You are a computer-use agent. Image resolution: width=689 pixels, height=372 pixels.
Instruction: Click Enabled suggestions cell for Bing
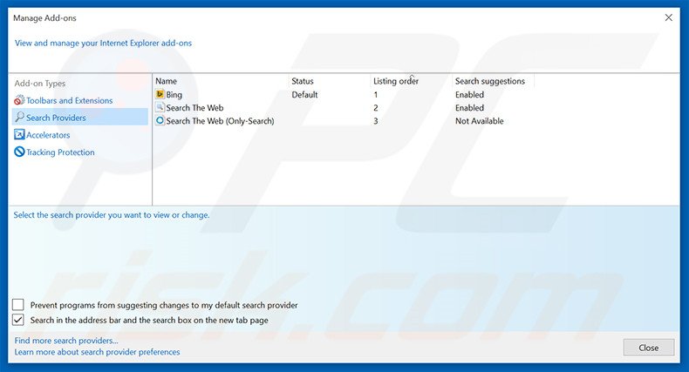pyautogui.click(x=469, y=94)
